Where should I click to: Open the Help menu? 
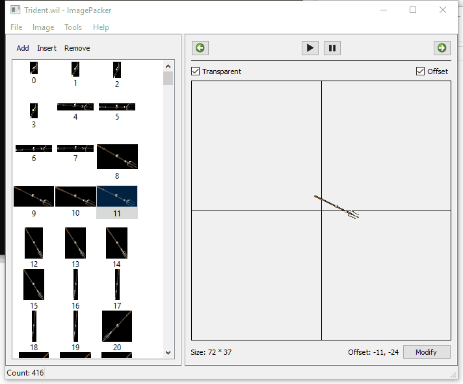[101, 27]
